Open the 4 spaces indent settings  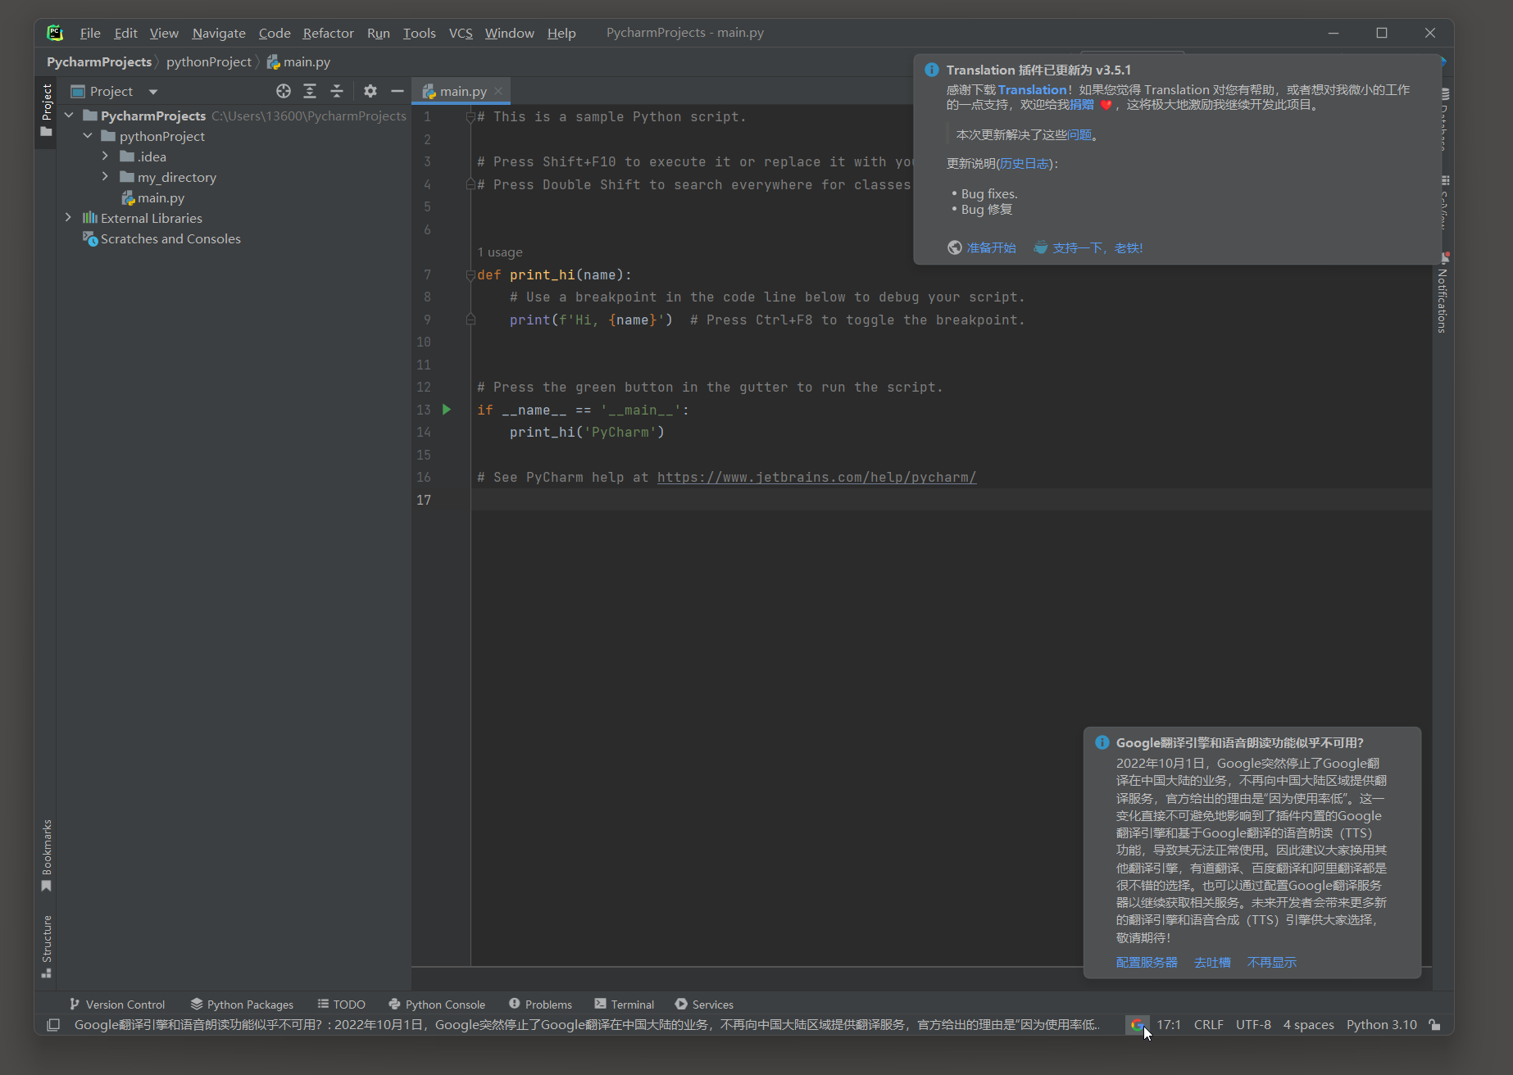1308,1025
